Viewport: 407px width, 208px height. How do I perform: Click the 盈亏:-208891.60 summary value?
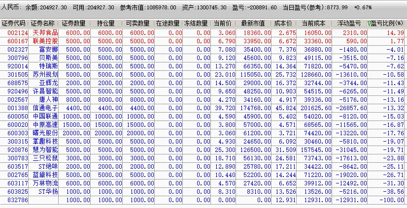click(x=255, y=7)
